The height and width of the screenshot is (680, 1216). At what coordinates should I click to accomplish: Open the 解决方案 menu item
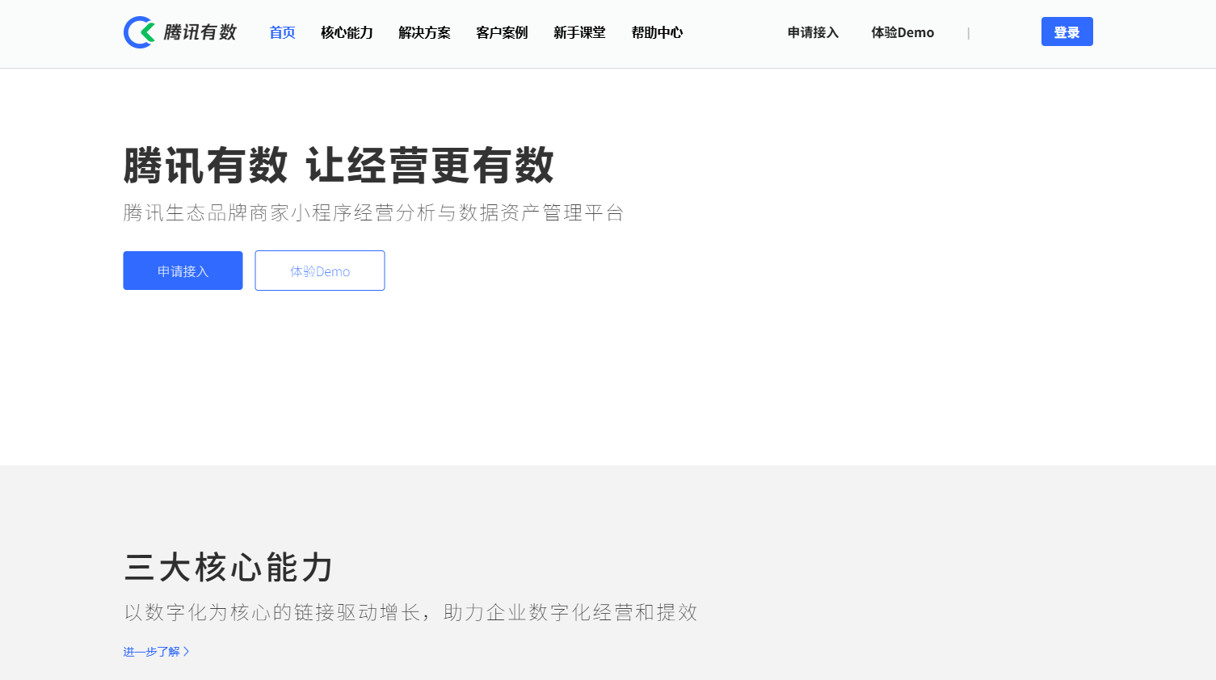tap(424, 32)
